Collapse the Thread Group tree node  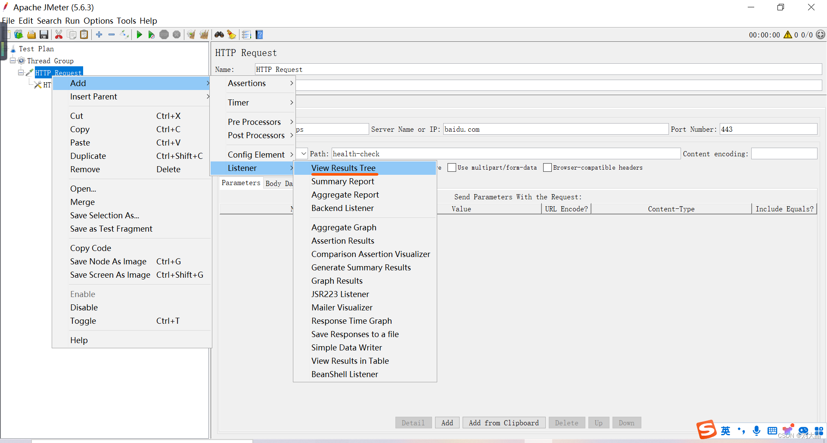pyautogui.click(x=12, y=61)
